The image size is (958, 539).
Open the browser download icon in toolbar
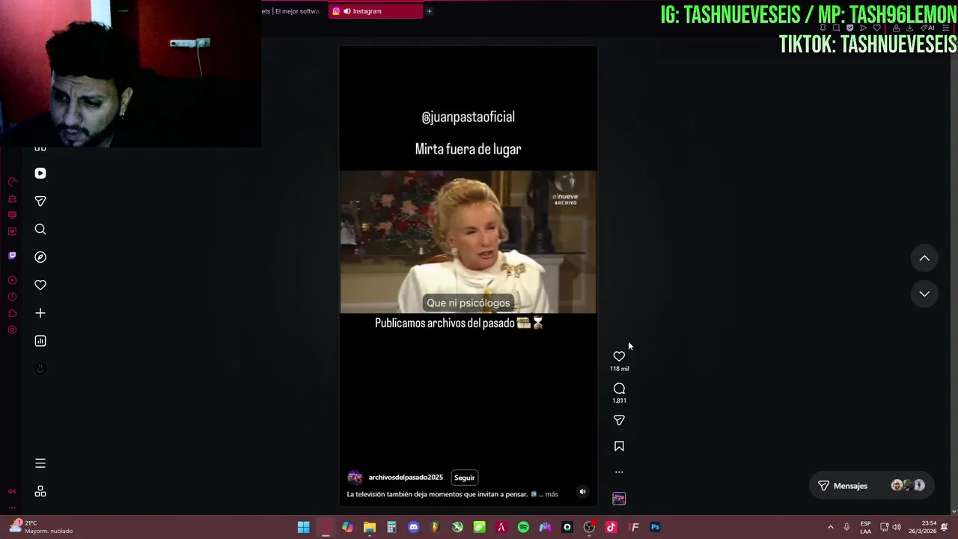(x=910, y=28)
